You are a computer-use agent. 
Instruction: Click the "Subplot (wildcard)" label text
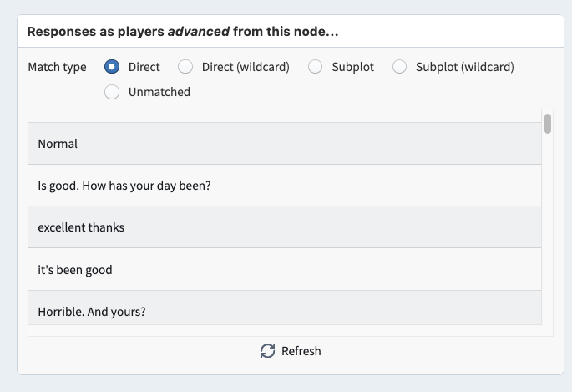click(464, 67)
